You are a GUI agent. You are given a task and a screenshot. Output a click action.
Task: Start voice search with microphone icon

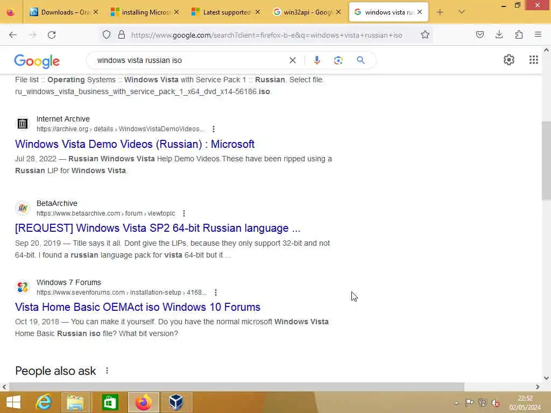(x=316, y=60)
